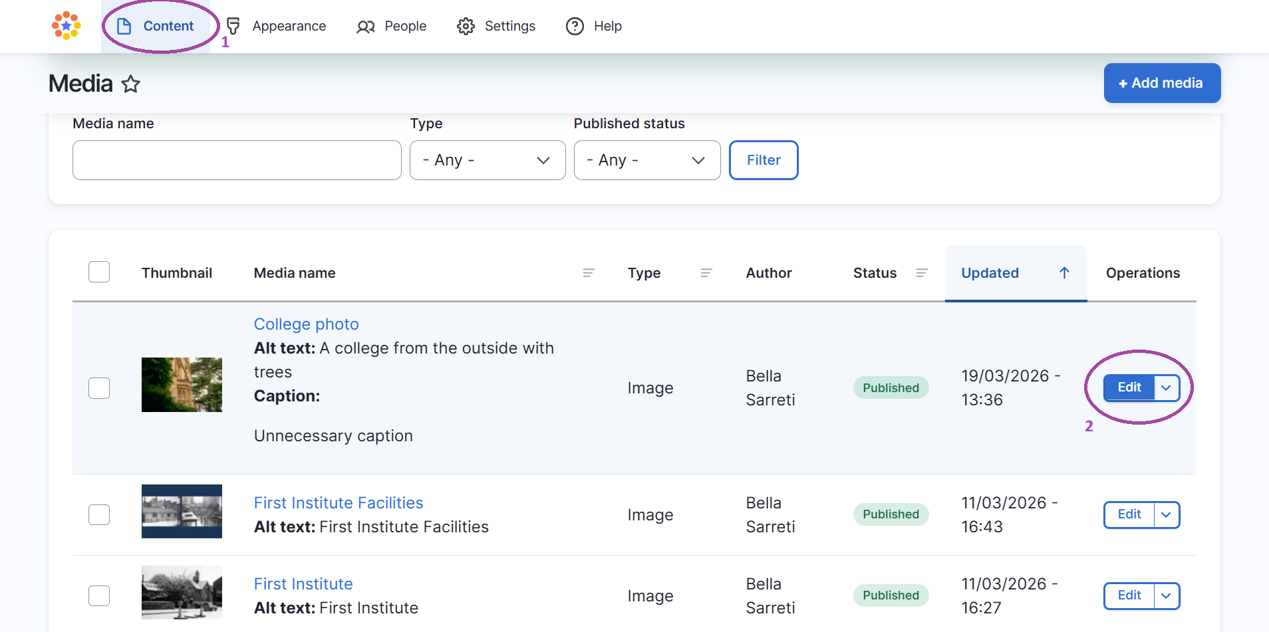Select the Content navigation tab

click(168, 26)
